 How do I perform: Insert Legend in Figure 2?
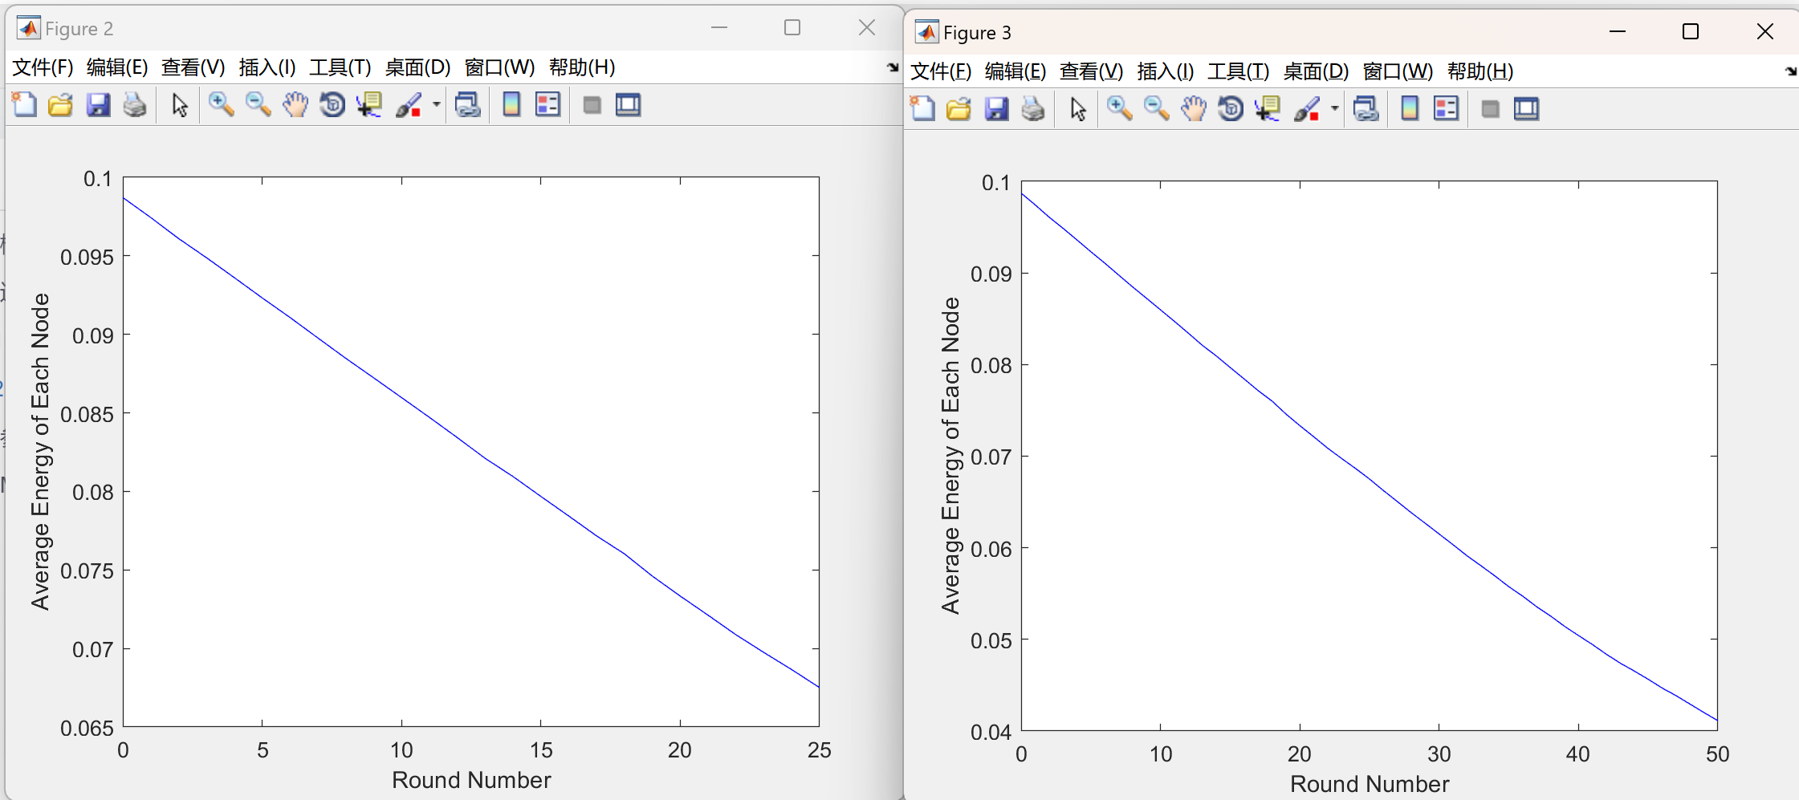pos(548,104)
